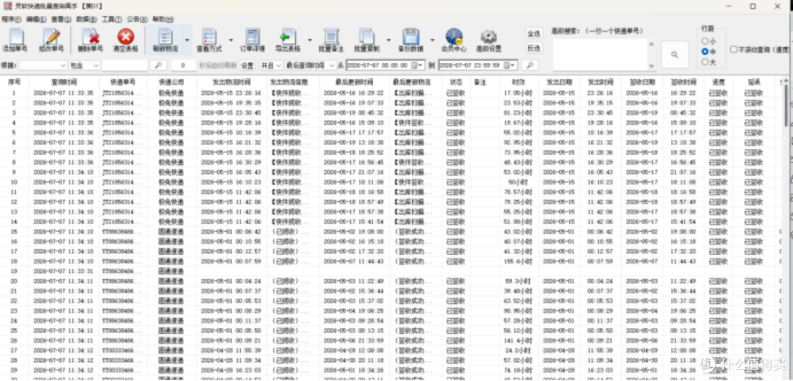Click into the 高级搜索 tracking number text area

tap(600, 54)
